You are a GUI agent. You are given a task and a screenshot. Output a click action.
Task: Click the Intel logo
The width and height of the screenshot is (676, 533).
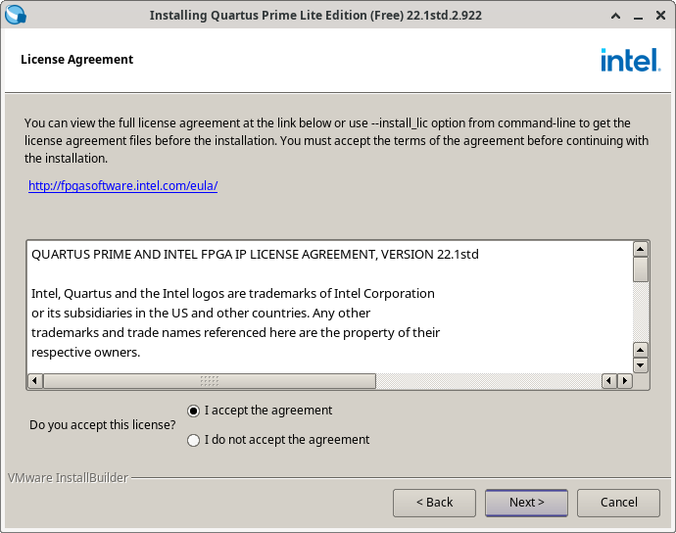(631, 60)
